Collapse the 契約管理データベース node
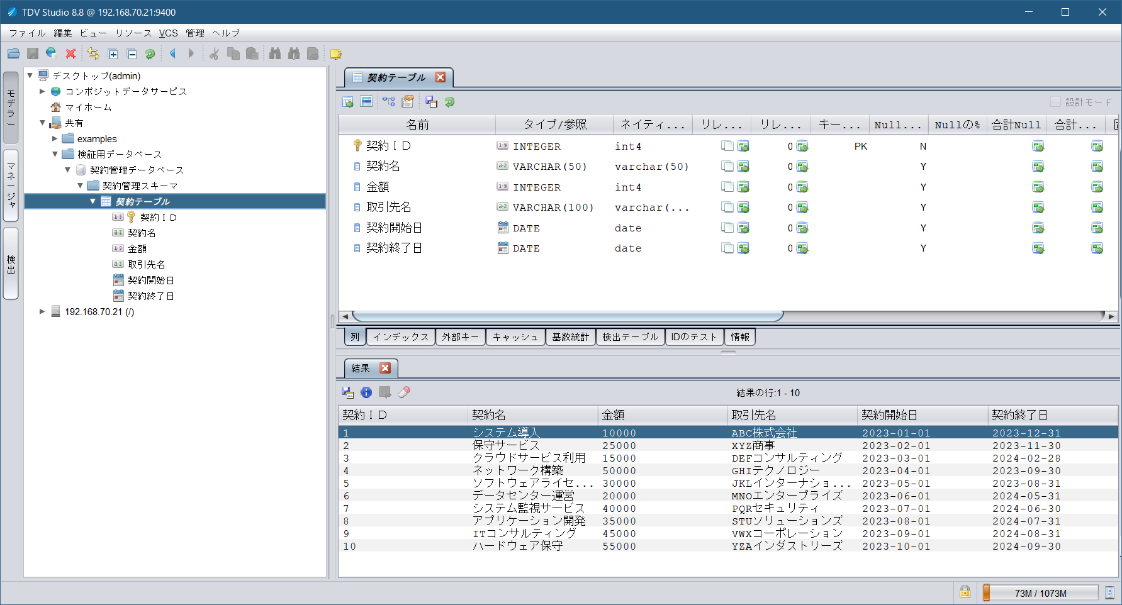The width and height of the screenshot is (1122, 605). pos(67,170)
